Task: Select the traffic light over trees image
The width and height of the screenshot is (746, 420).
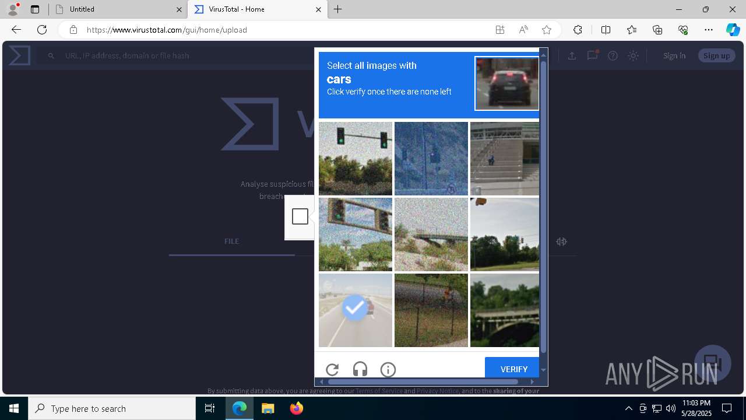Action: (356, 159)
